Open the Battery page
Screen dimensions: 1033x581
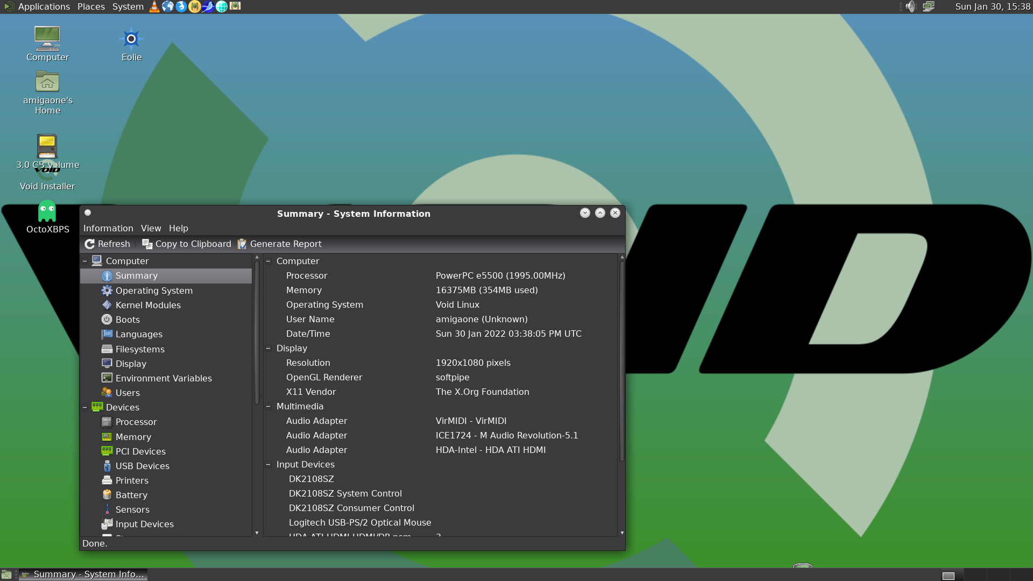tap(166, 495)
